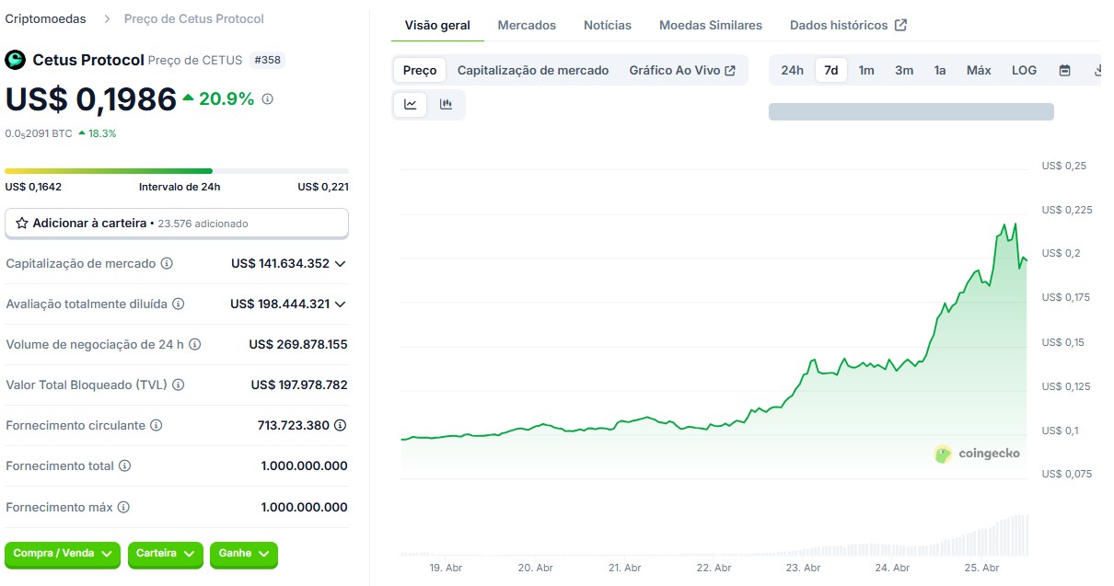Click info icon beside Fornecimento máx

coord(123,507)
